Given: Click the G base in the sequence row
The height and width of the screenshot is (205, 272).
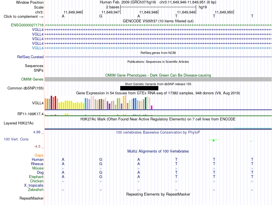Looking at the screenshot, I should tap(101, 16).
